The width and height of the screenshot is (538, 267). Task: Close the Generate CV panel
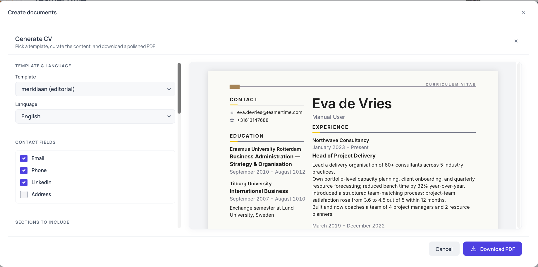tap(516, 41)
